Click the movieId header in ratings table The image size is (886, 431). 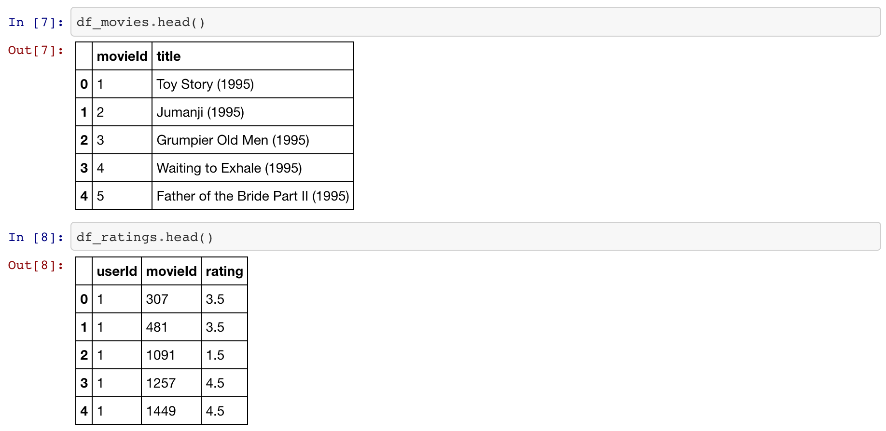pyautogui.click(x=171, y=271)
